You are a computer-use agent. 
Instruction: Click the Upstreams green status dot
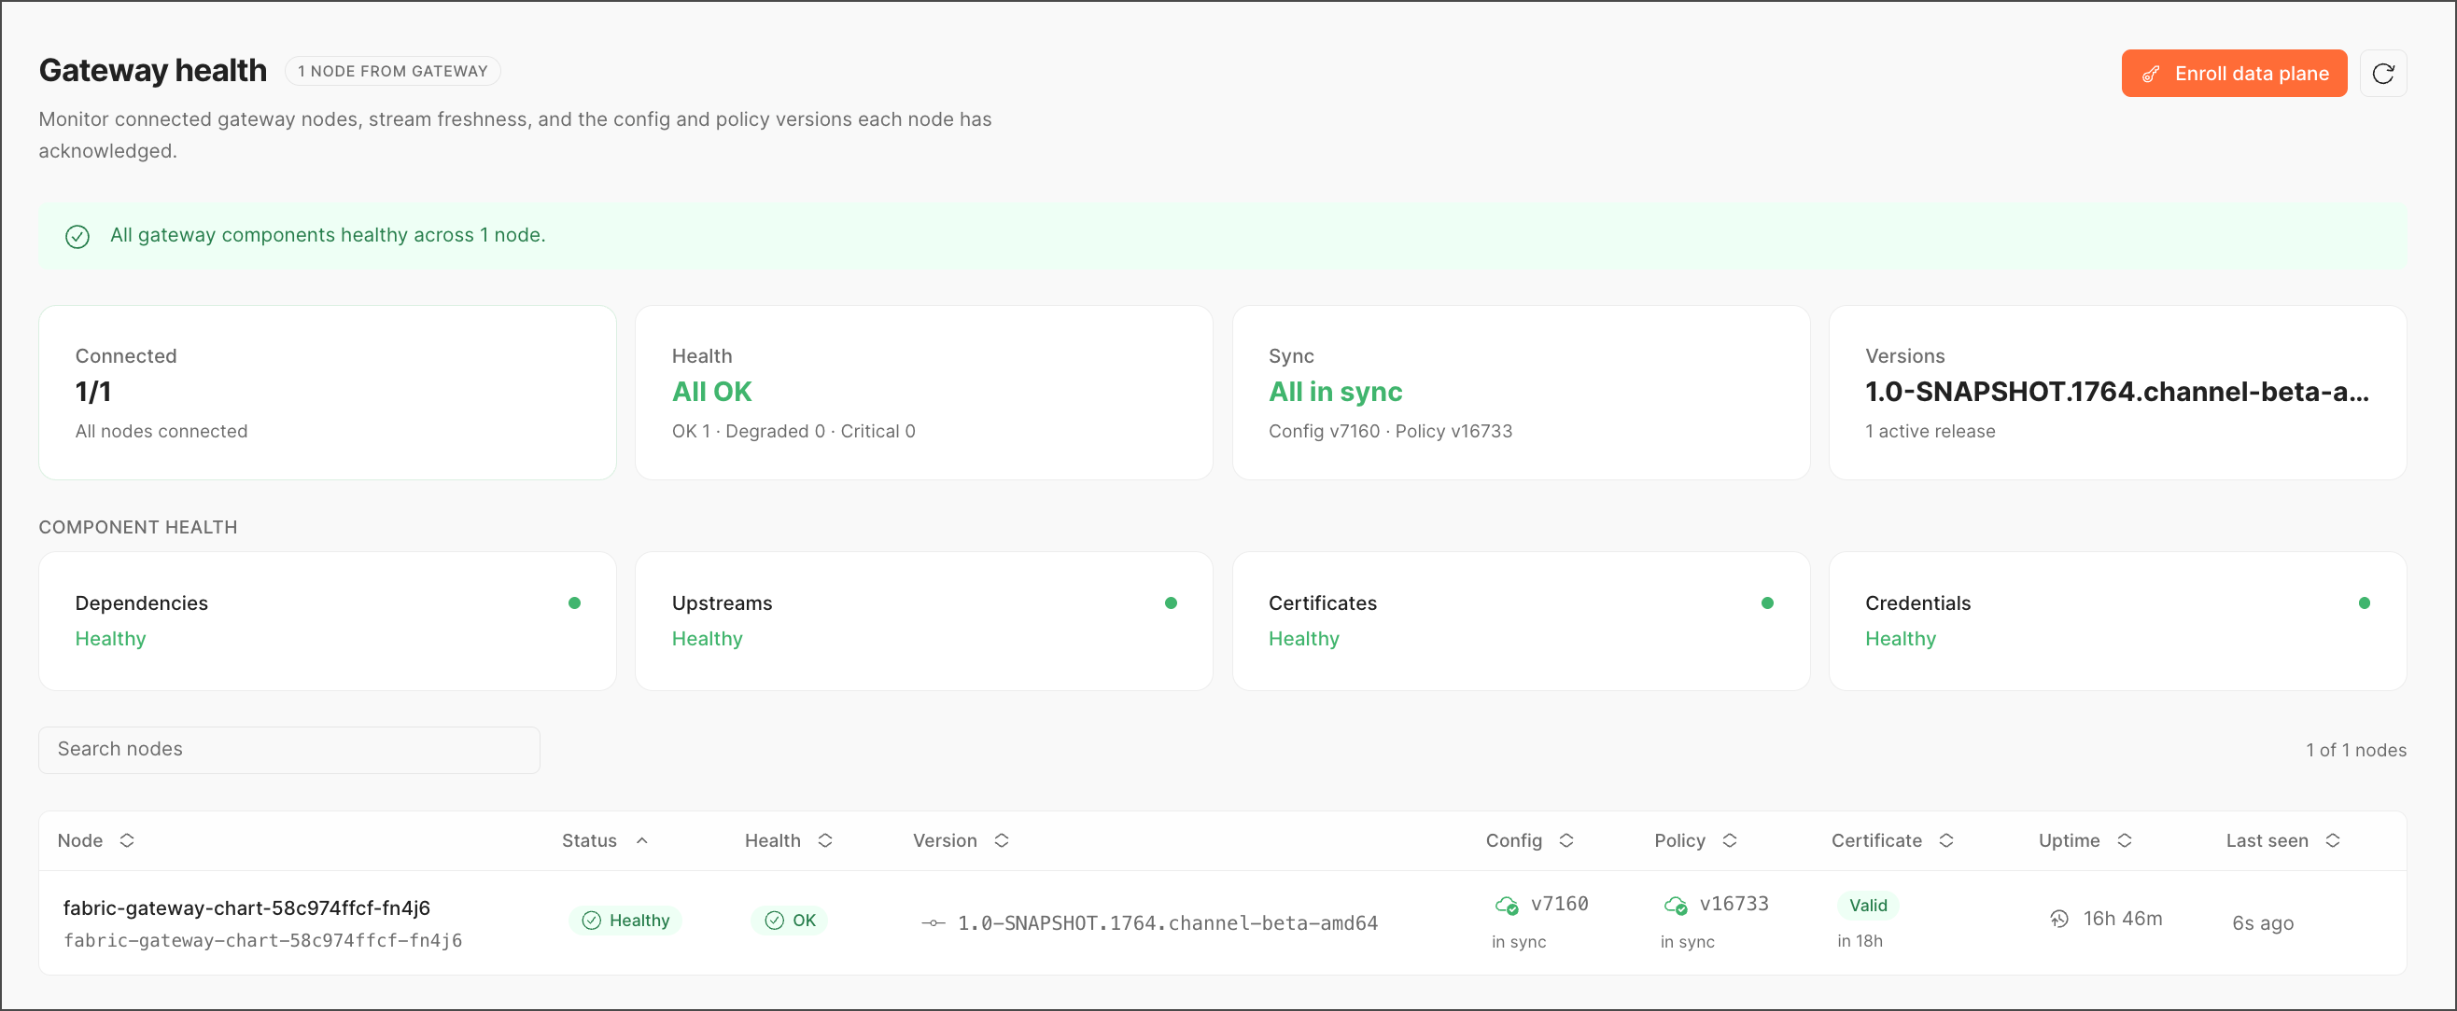pos(1172,603)
